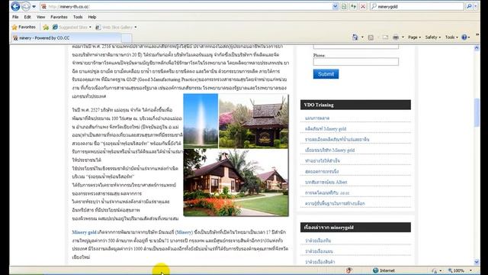Click the scroll up arrow on scrollbar
The height and width of the screenshot is (275, 488).
[x=477, y=48]
